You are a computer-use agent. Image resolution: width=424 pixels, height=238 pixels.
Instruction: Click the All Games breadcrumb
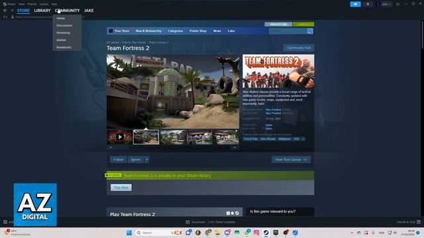[113, 42]
